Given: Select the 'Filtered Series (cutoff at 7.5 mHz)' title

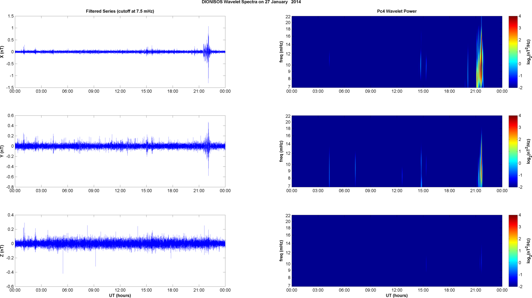Looking at the screenshot, I should [120, 11].
